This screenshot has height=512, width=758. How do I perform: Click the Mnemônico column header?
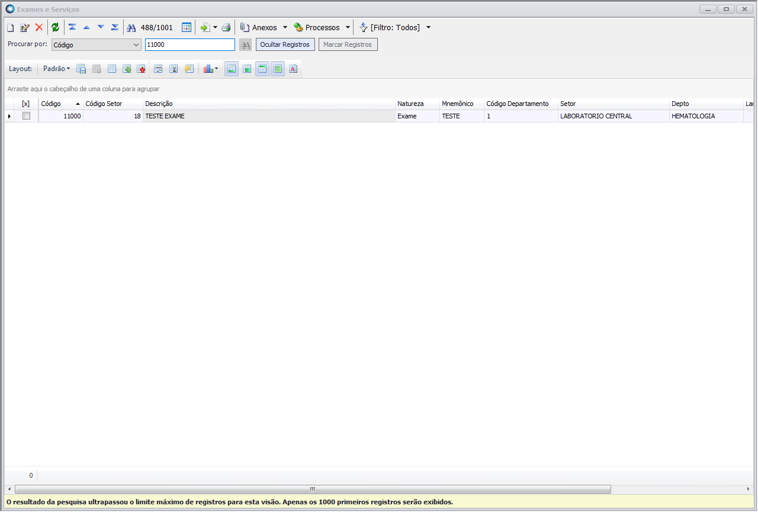click(461, 104)
